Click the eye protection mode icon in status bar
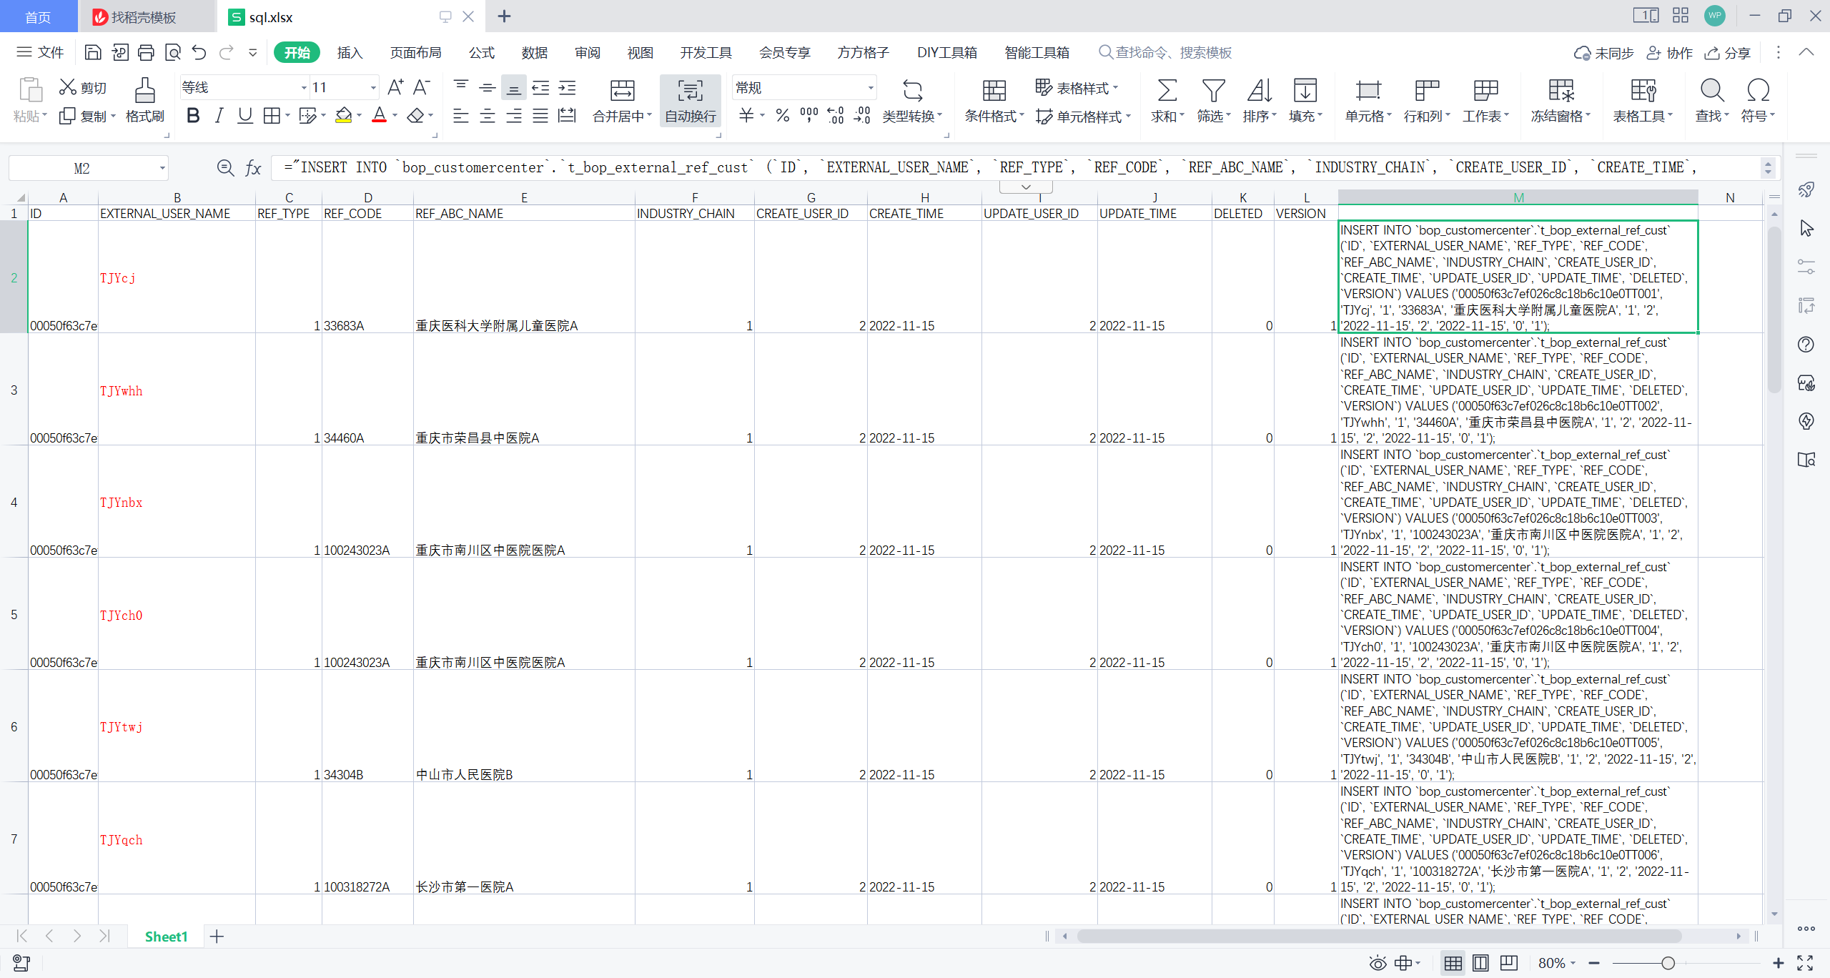 1378,963
